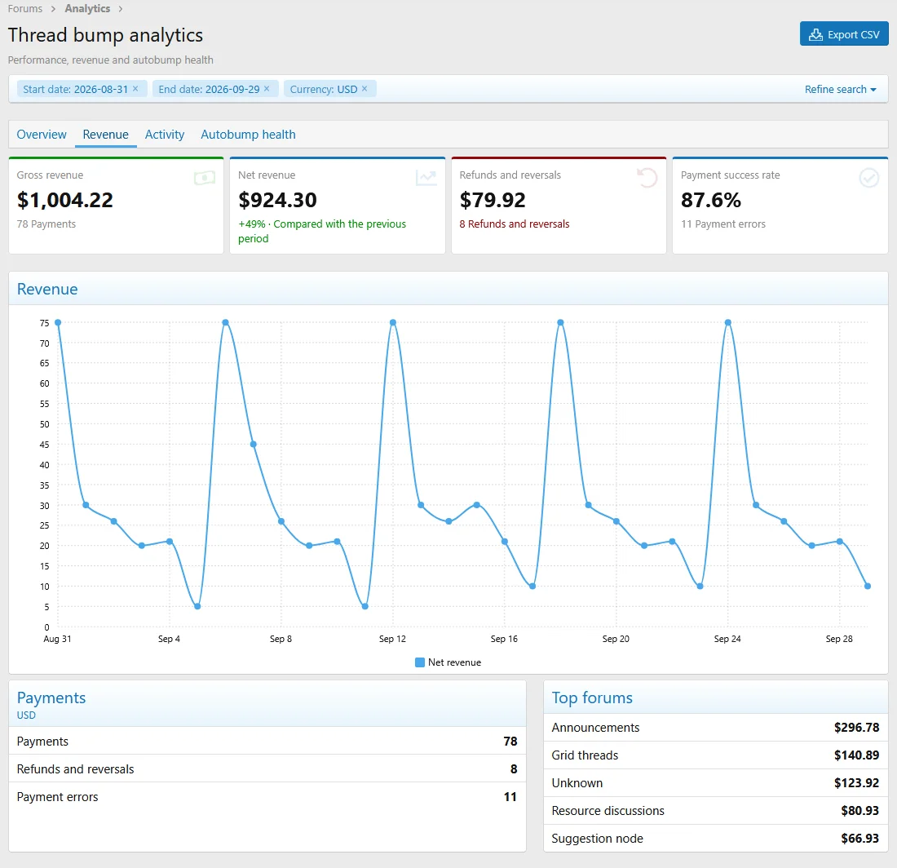
Task: Open the Analytics breadcrumb link
Action: (x=87, y=9)
